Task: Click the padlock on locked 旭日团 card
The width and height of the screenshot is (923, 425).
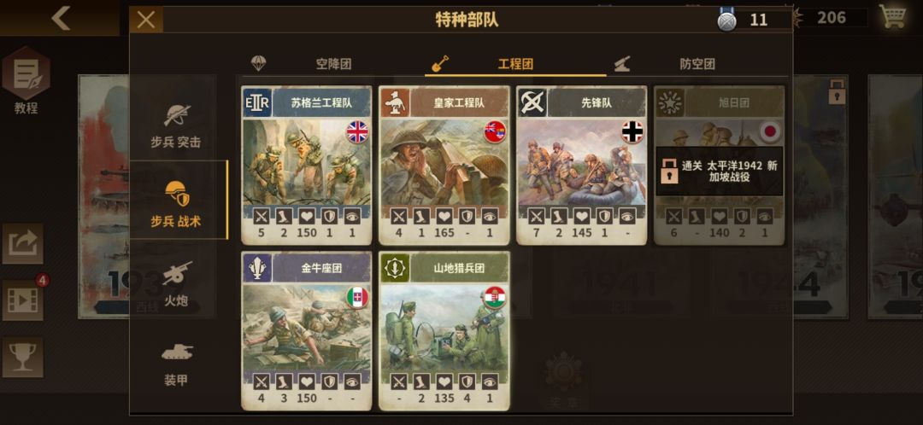Action: (x=669, y=171)
